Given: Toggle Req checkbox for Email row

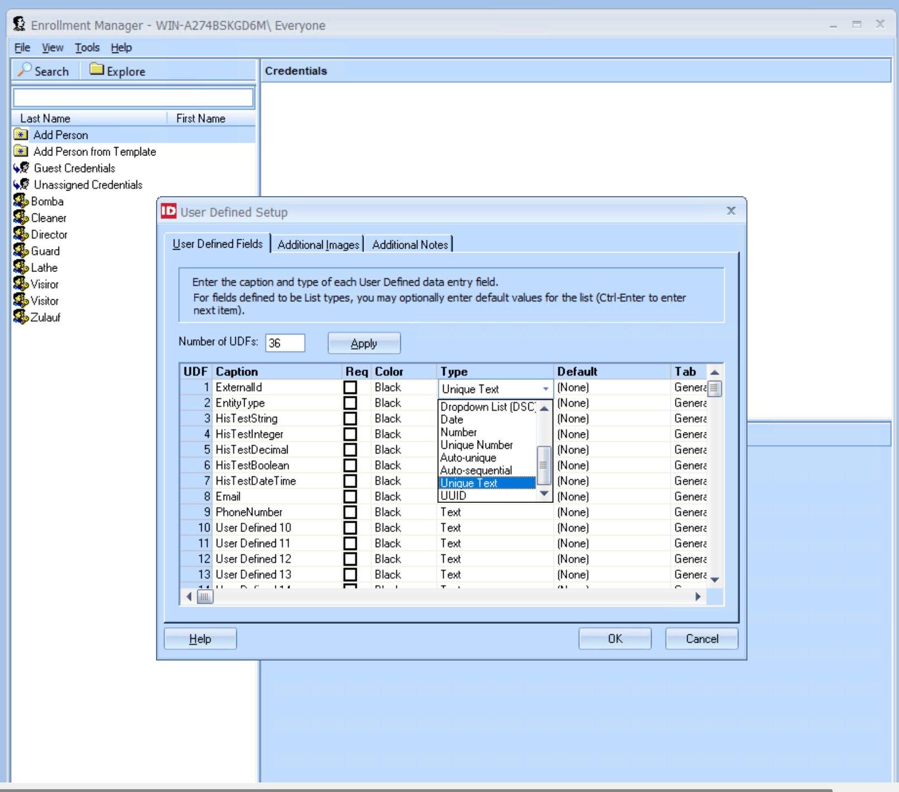Looking at the screenshot, I should coord(351,497).
